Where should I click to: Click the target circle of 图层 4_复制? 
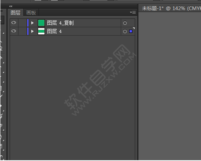point(125,23)
